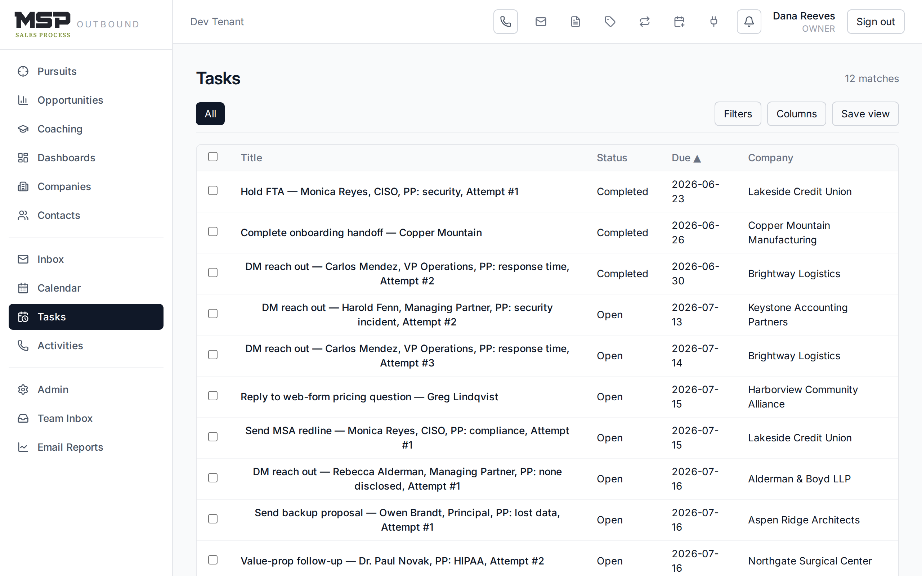Open the calendar-plus icon in header
Screen dimensions: 922x576
679,22
